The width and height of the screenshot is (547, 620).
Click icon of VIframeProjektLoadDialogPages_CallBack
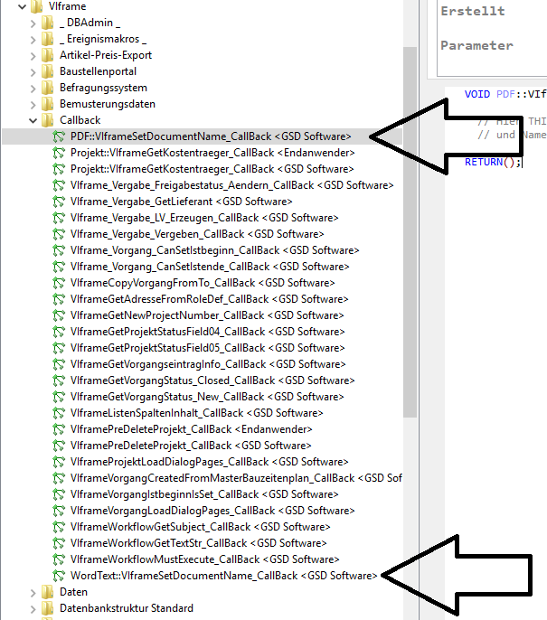click(59, 462)
